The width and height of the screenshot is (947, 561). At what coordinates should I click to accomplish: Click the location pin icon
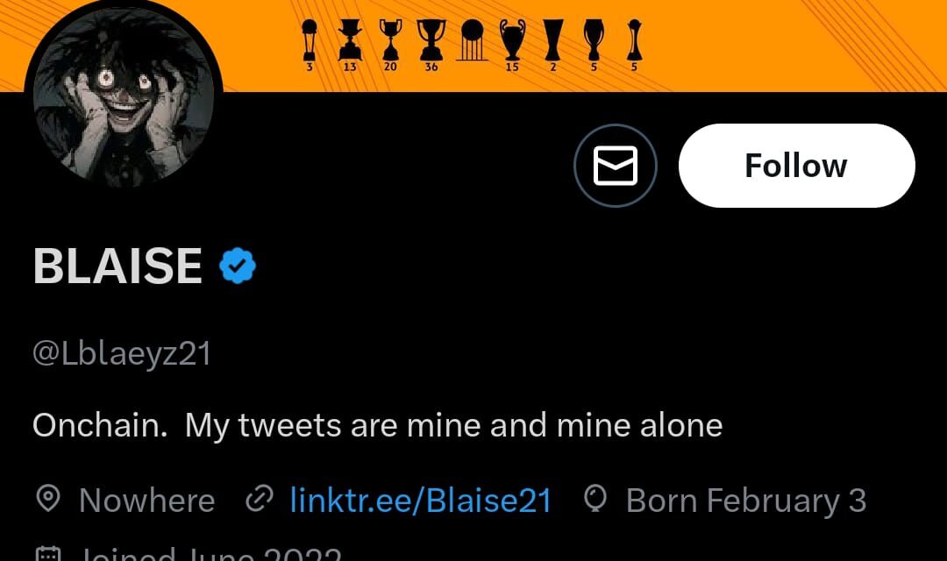(x=48, y=500)
